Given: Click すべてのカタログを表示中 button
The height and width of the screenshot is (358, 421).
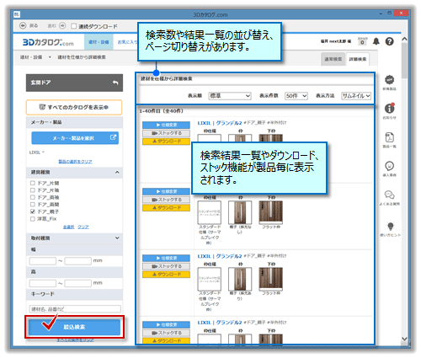Looking at the screenshot, I should click(74, 107).
